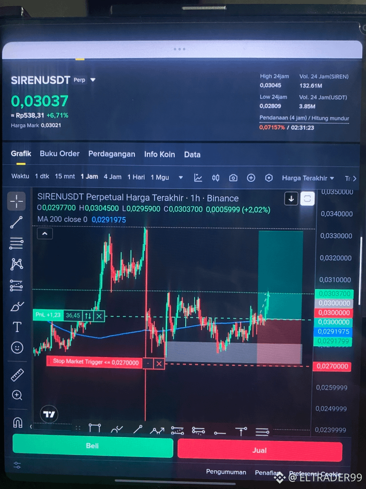This screenshot has height=489, width=366.
Task: Open the Buku Order tab
Action: (x=59, y=154)
